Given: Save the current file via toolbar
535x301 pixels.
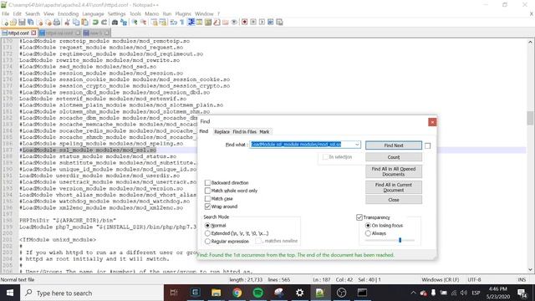Looking at the screenshot, I should (x=22, y=23).
